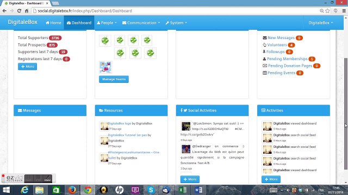Open Word from the taskbar
The height and width of the screenshot is (195, 348).
click(x=198, y=190)
